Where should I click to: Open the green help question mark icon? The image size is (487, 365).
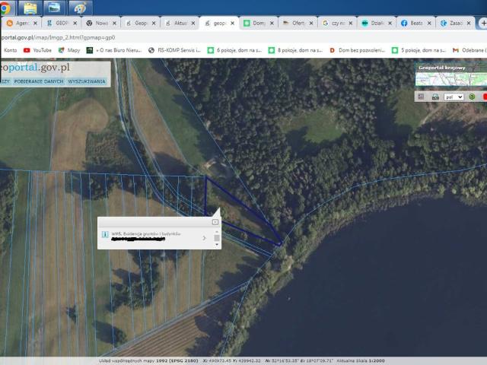(471, 97)
